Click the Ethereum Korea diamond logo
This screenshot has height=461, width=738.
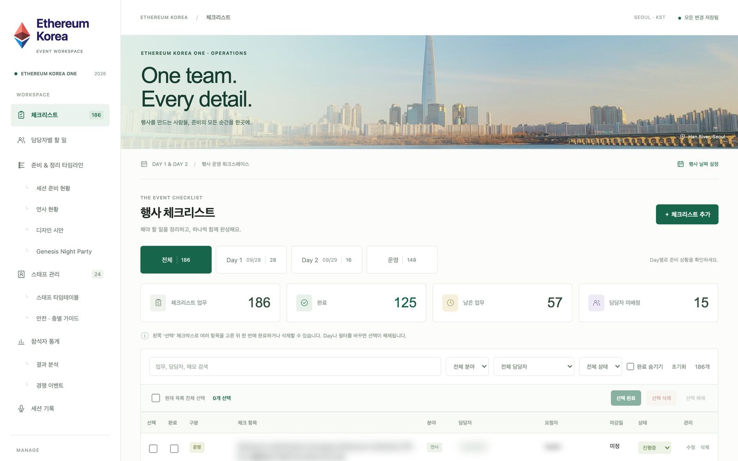click(x=22, y=35)
